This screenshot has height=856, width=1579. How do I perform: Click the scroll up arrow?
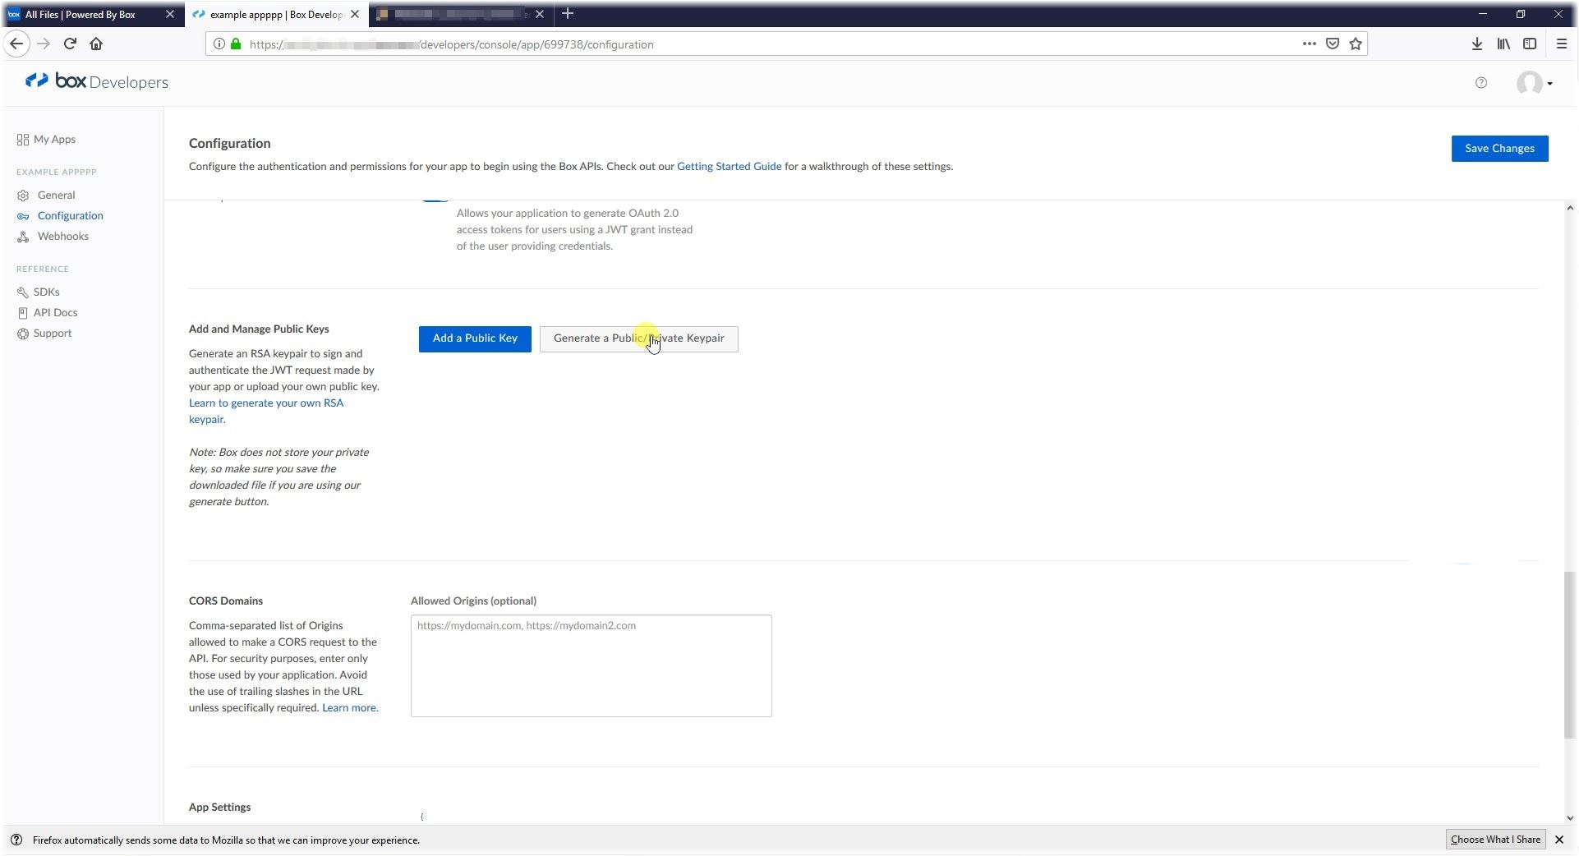point(1569,208)
